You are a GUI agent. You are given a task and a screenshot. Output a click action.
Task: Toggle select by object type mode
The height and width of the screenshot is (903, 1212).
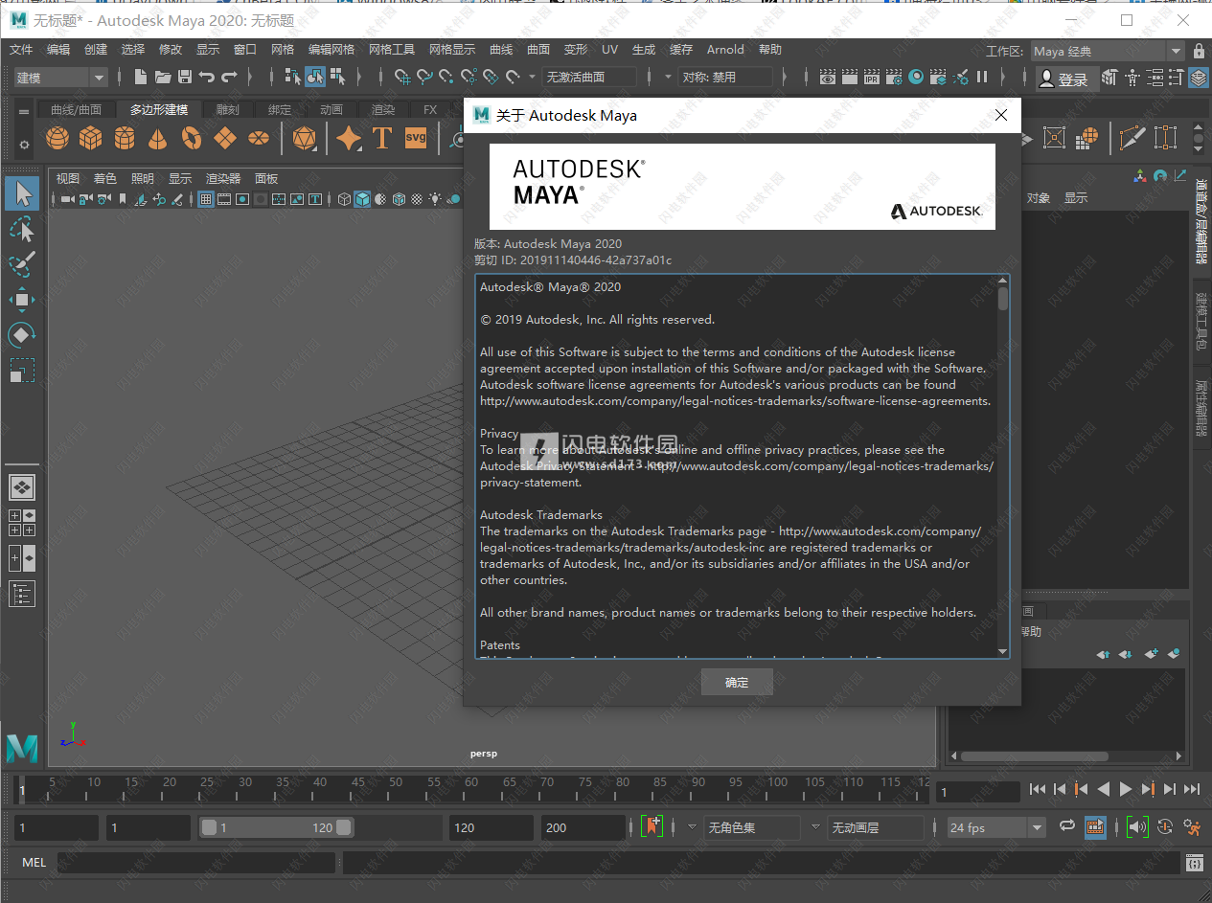tap(315, 77)
